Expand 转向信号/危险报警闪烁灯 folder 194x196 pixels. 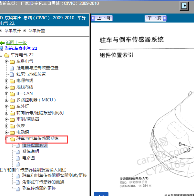(6, 113)
